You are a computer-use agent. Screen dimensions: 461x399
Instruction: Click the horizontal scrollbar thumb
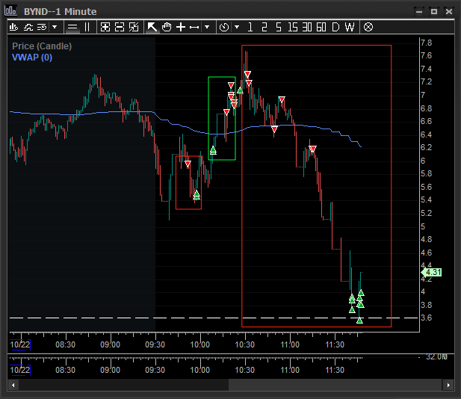pyautogui.click(x=335, y=385)
